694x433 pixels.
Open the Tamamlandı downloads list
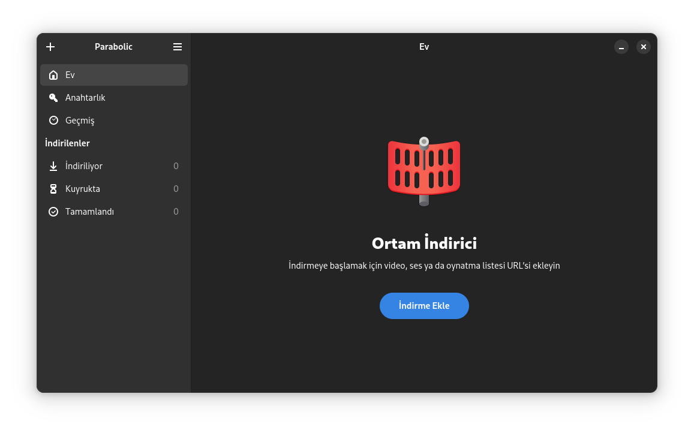click(x=114, y=212)
